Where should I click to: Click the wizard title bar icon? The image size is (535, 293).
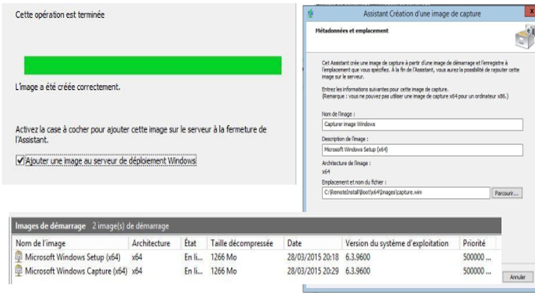tap(310, 14)
